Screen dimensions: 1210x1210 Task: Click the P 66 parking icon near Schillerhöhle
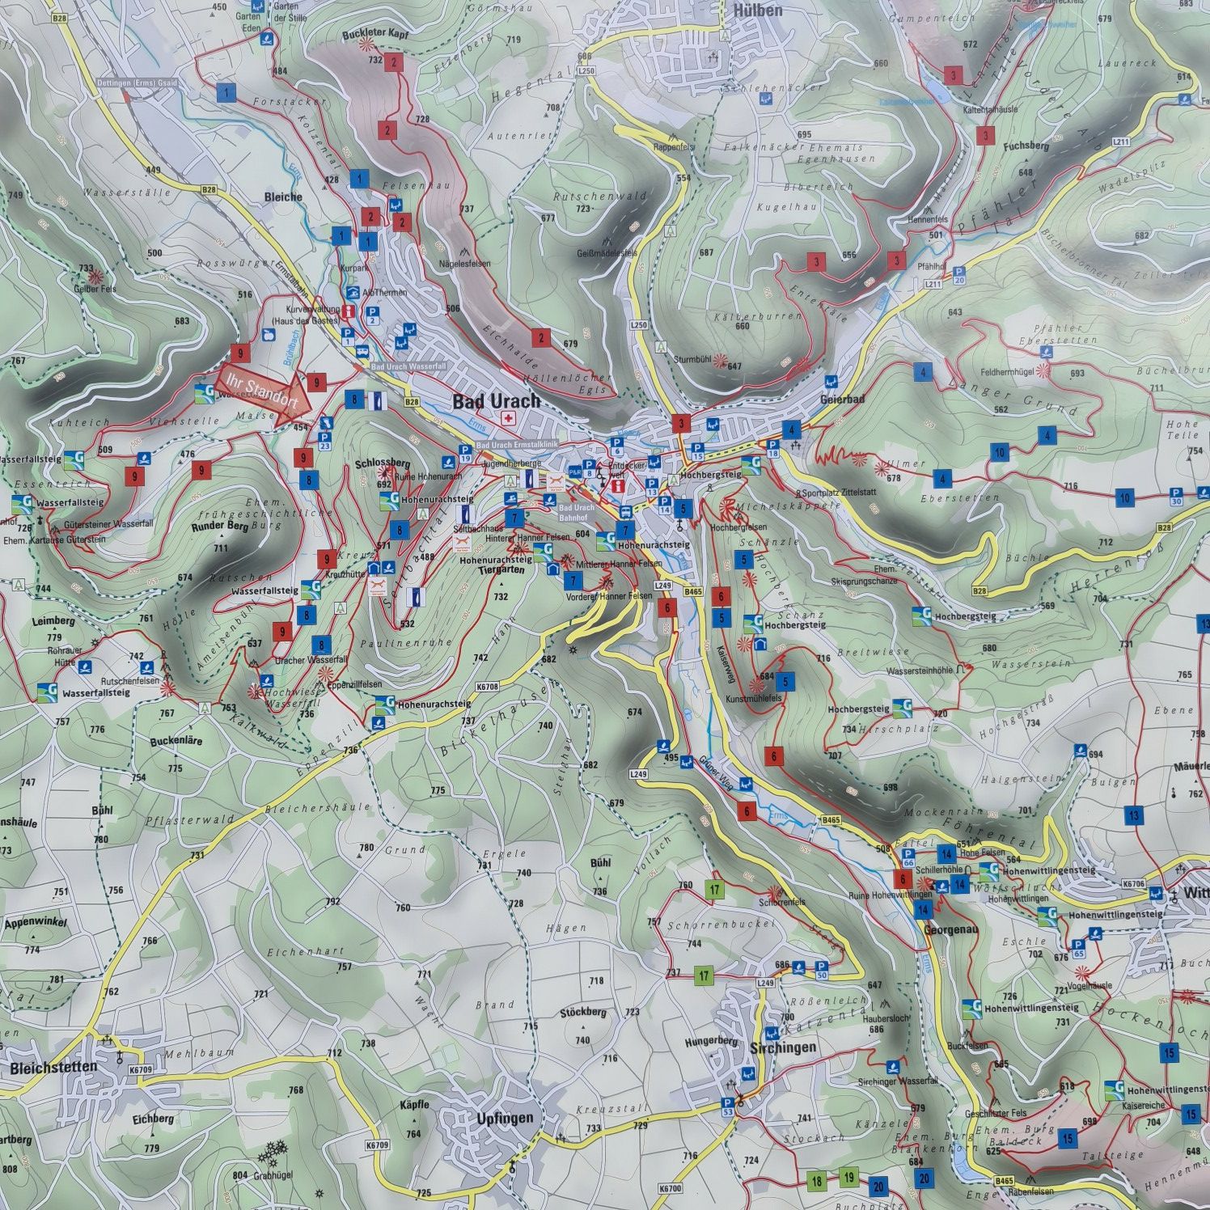coord(907,858)
